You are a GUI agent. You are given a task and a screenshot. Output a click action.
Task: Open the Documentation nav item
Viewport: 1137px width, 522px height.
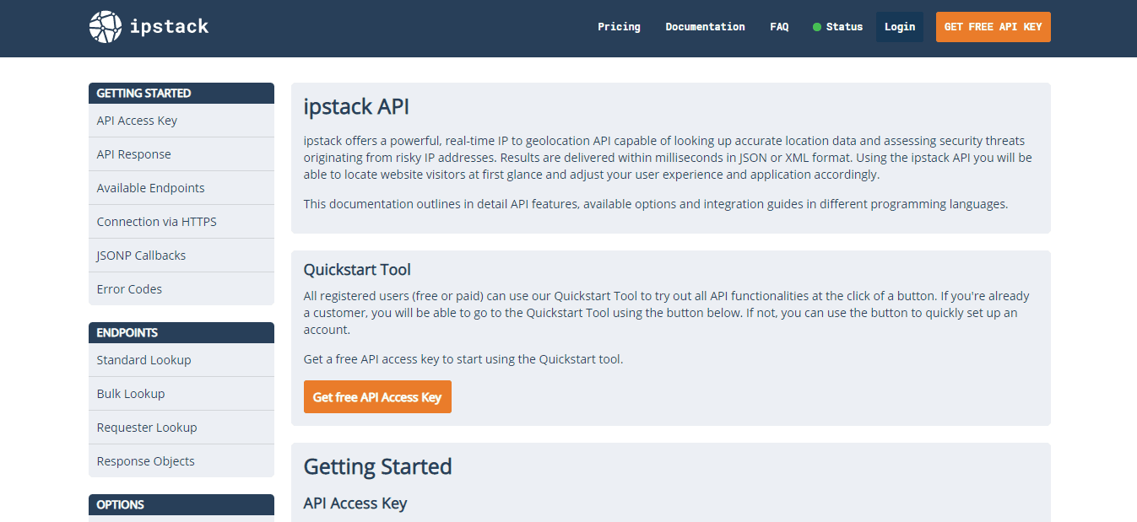(705, 27)
